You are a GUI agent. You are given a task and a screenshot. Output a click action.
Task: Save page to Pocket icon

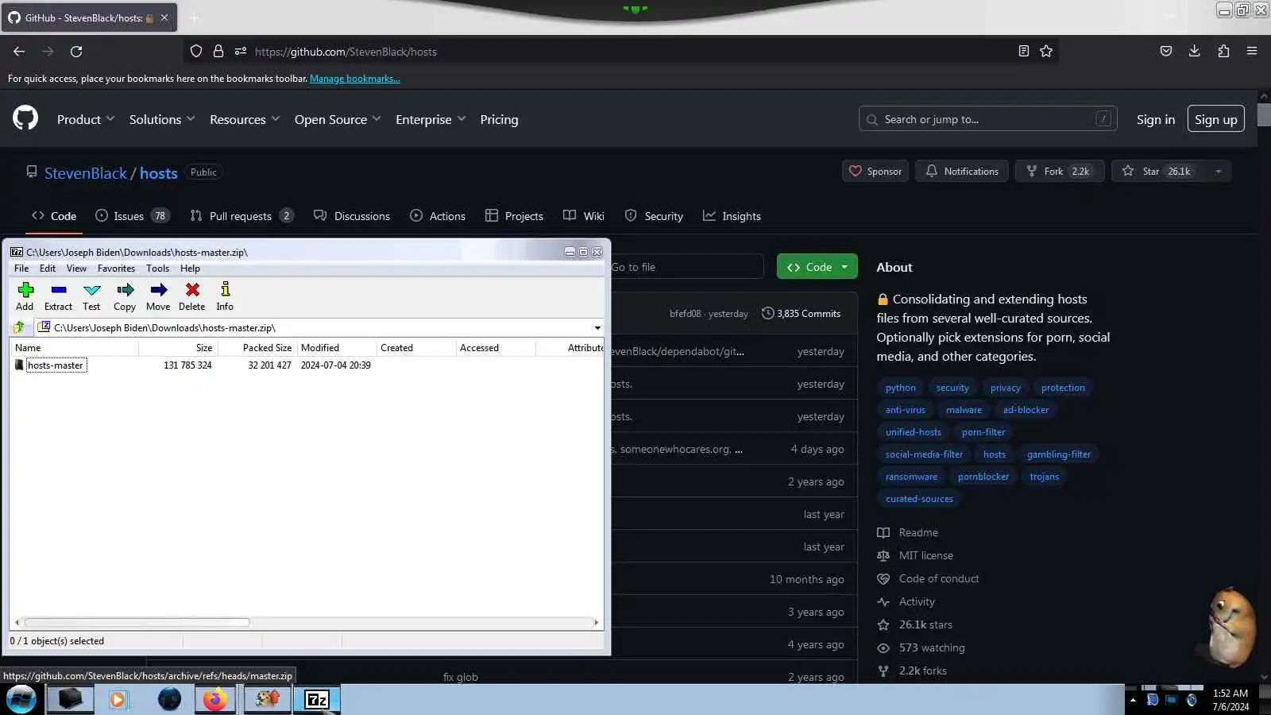tap(1166, 52)
